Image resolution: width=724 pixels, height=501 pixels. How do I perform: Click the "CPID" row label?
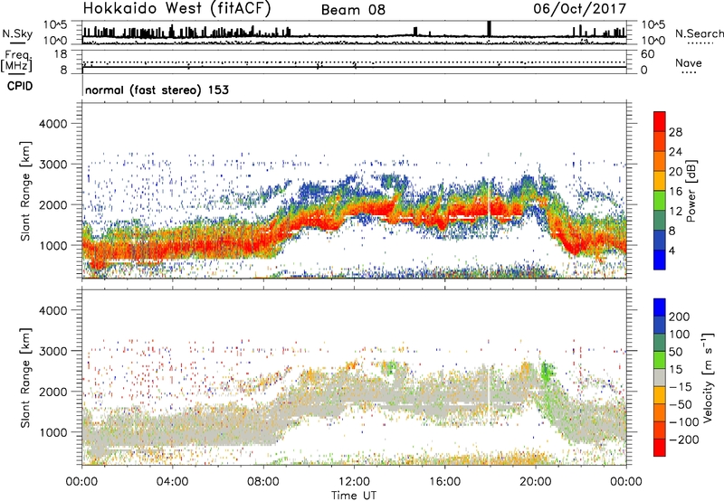pyautogui.click(x=20, y=86)
